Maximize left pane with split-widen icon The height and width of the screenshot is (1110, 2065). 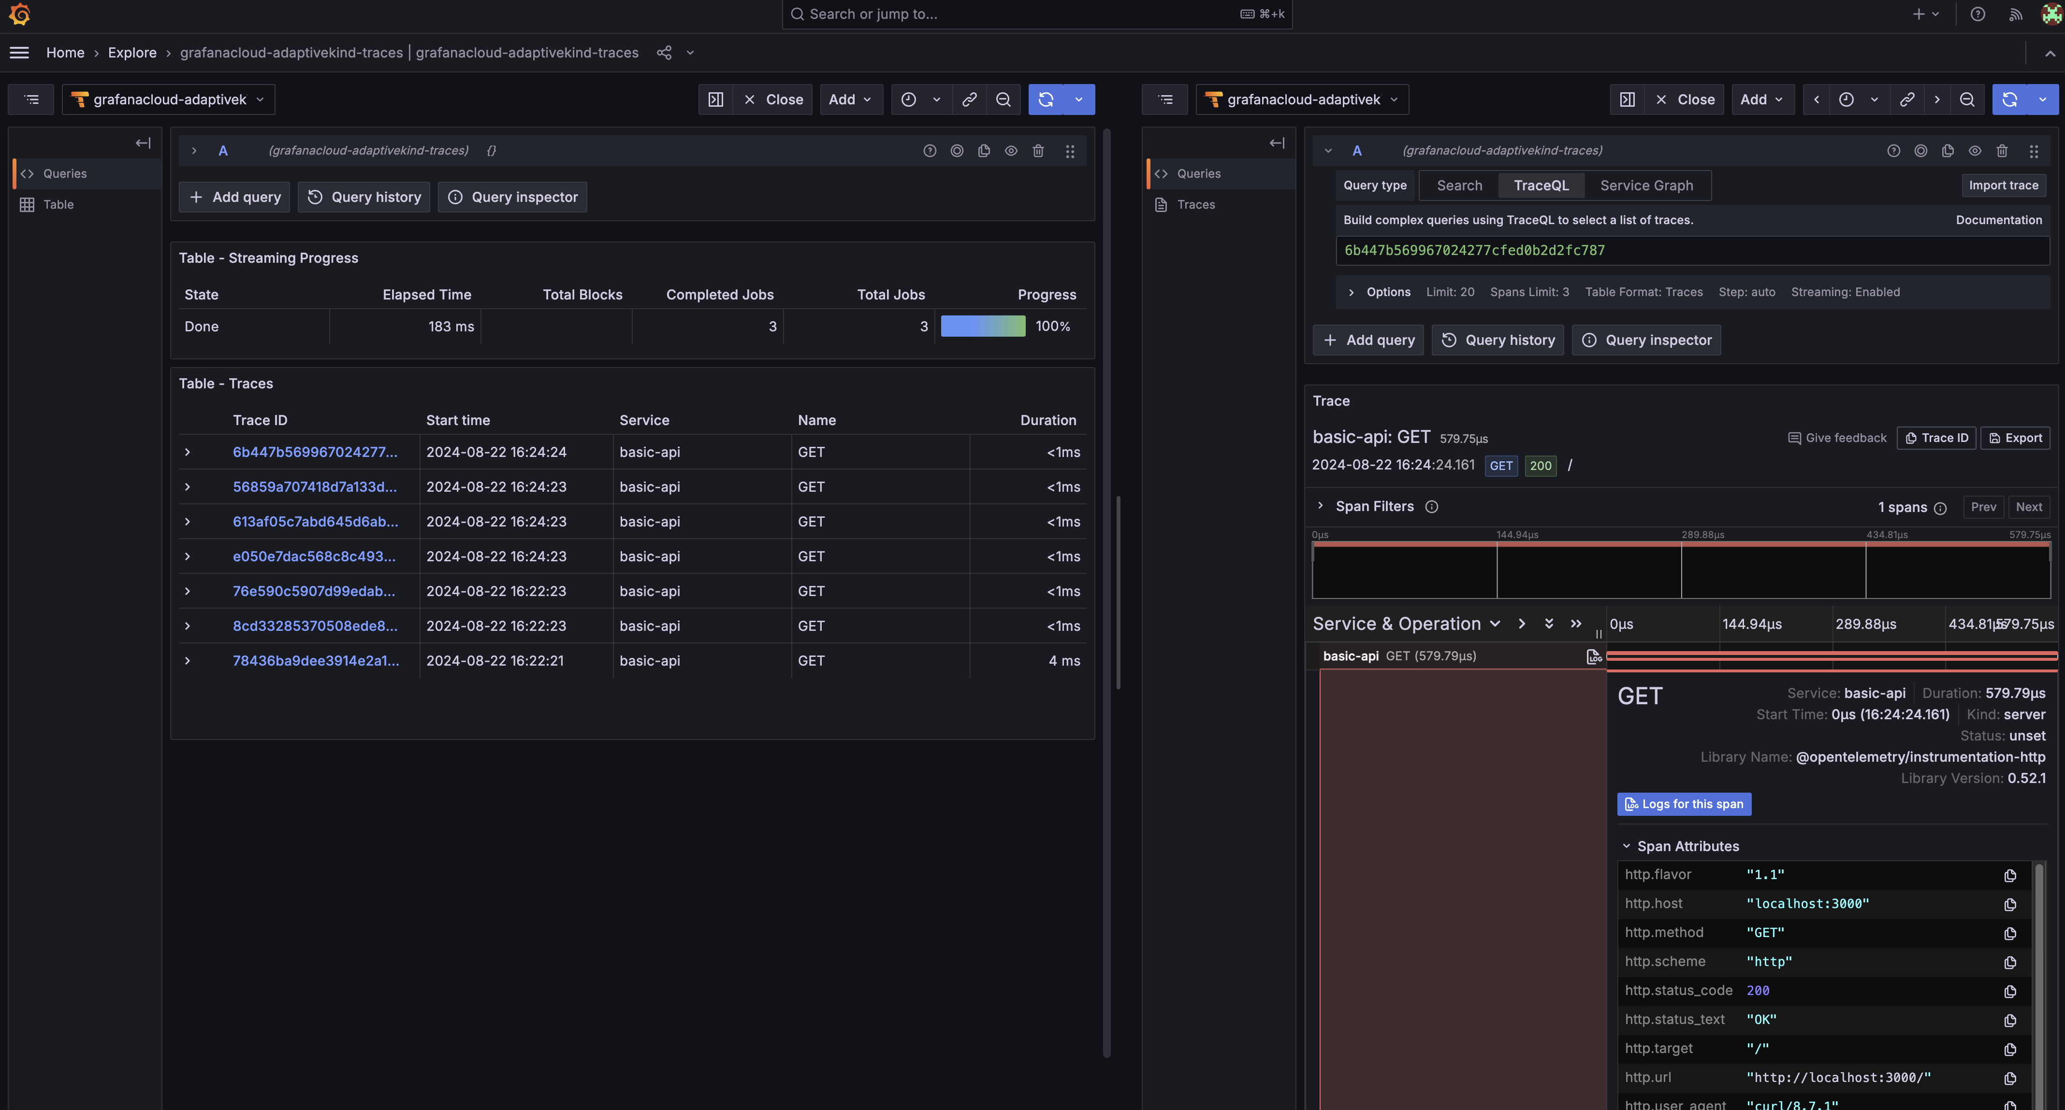[716, 100]
